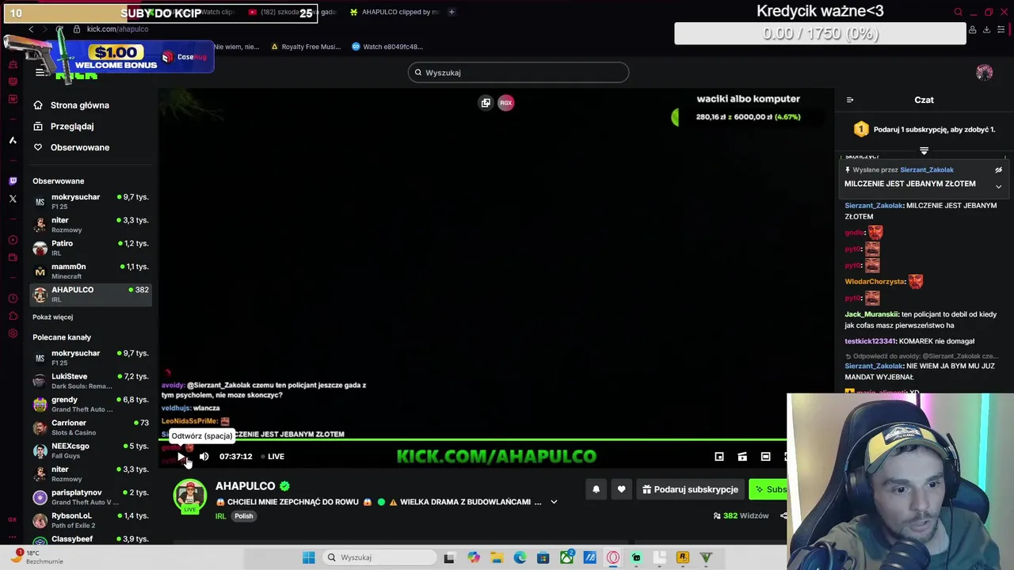Screen dimensions: 1014x570
Task: Switch to the YouTube (182) szkoda tab
Action: (292, 12)
